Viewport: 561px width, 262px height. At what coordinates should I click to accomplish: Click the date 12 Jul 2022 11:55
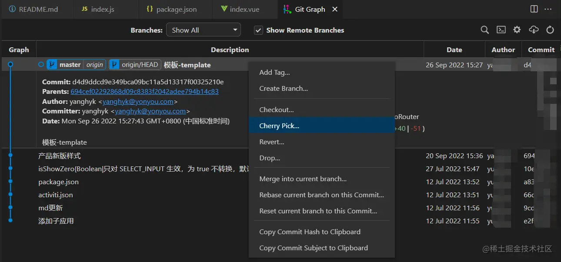click(453, 221)
